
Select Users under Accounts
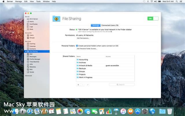pos(30,35)
